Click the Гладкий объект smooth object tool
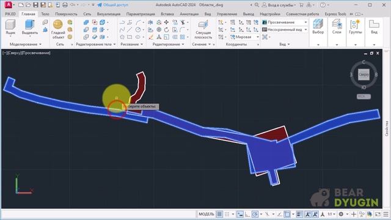Image resolution: width=391 pixels, height=220 pixels. (x=58, y=29)
